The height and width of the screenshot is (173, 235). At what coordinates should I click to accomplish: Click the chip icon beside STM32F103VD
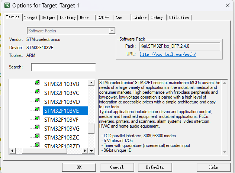(x=37, y=100)
